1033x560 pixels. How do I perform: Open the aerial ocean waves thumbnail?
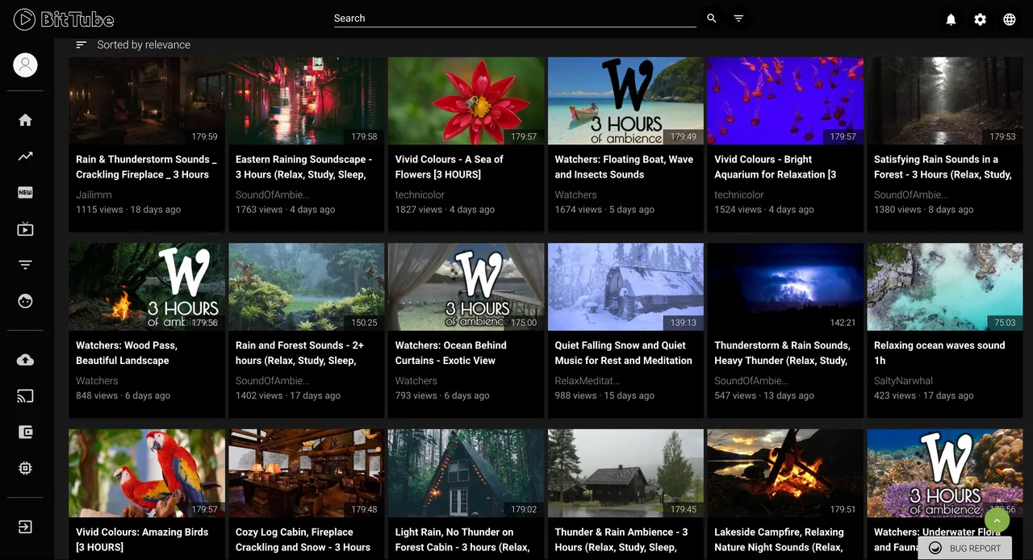(945, 287)
